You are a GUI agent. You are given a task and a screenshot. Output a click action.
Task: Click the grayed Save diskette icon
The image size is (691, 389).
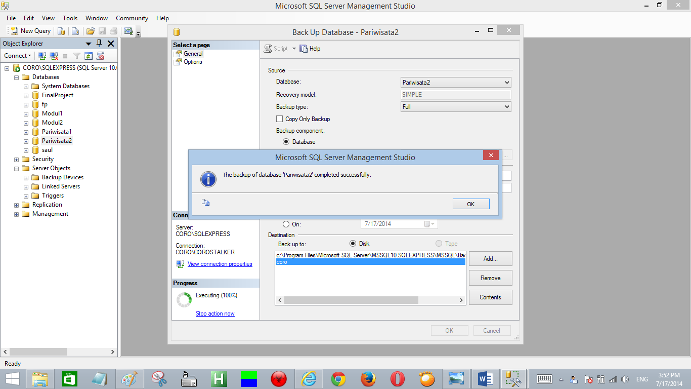pyautogui.click(x=102, y=31)
